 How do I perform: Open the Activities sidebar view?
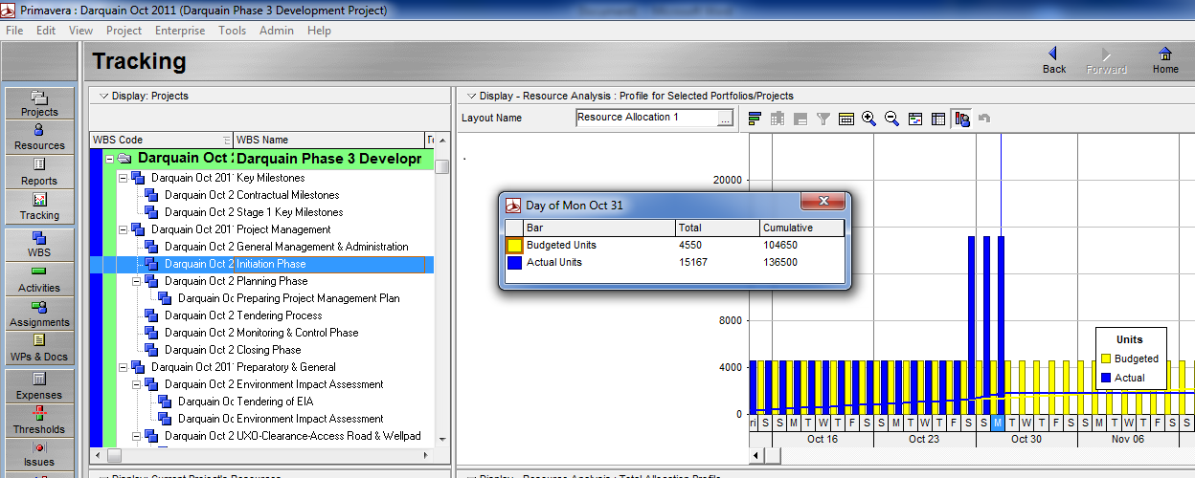click(x=39, y=279)
